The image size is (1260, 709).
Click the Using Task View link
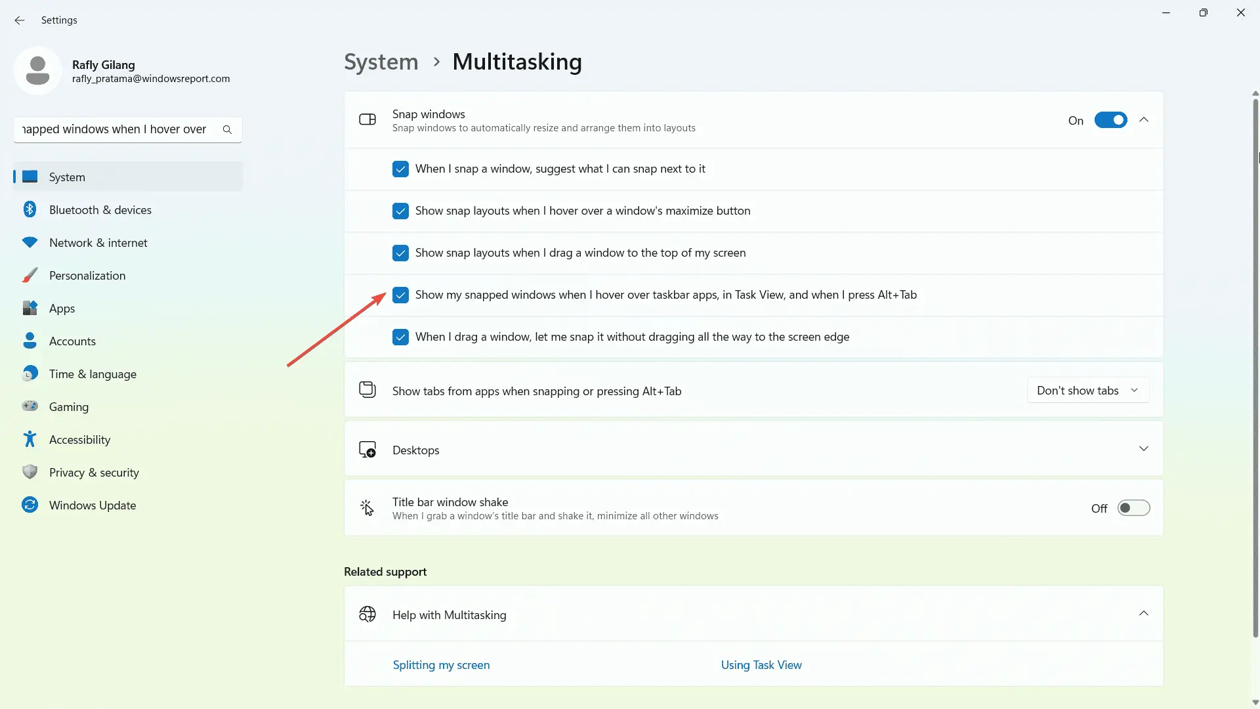click(x=761, y=665)
